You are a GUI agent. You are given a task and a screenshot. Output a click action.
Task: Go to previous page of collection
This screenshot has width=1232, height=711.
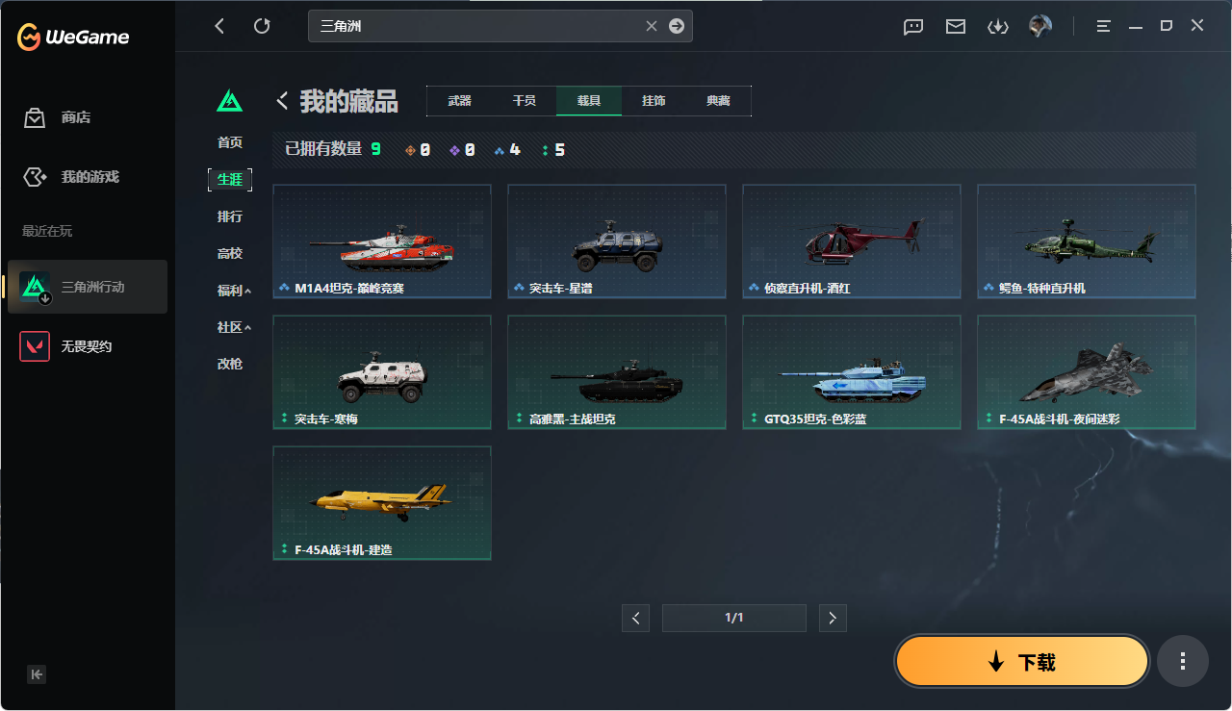635,618
